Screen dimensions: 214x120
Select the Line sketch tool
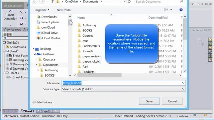point(21,12)
